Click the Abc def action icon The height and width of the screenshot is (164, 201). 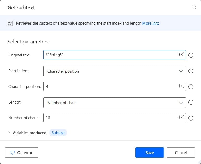10,23
